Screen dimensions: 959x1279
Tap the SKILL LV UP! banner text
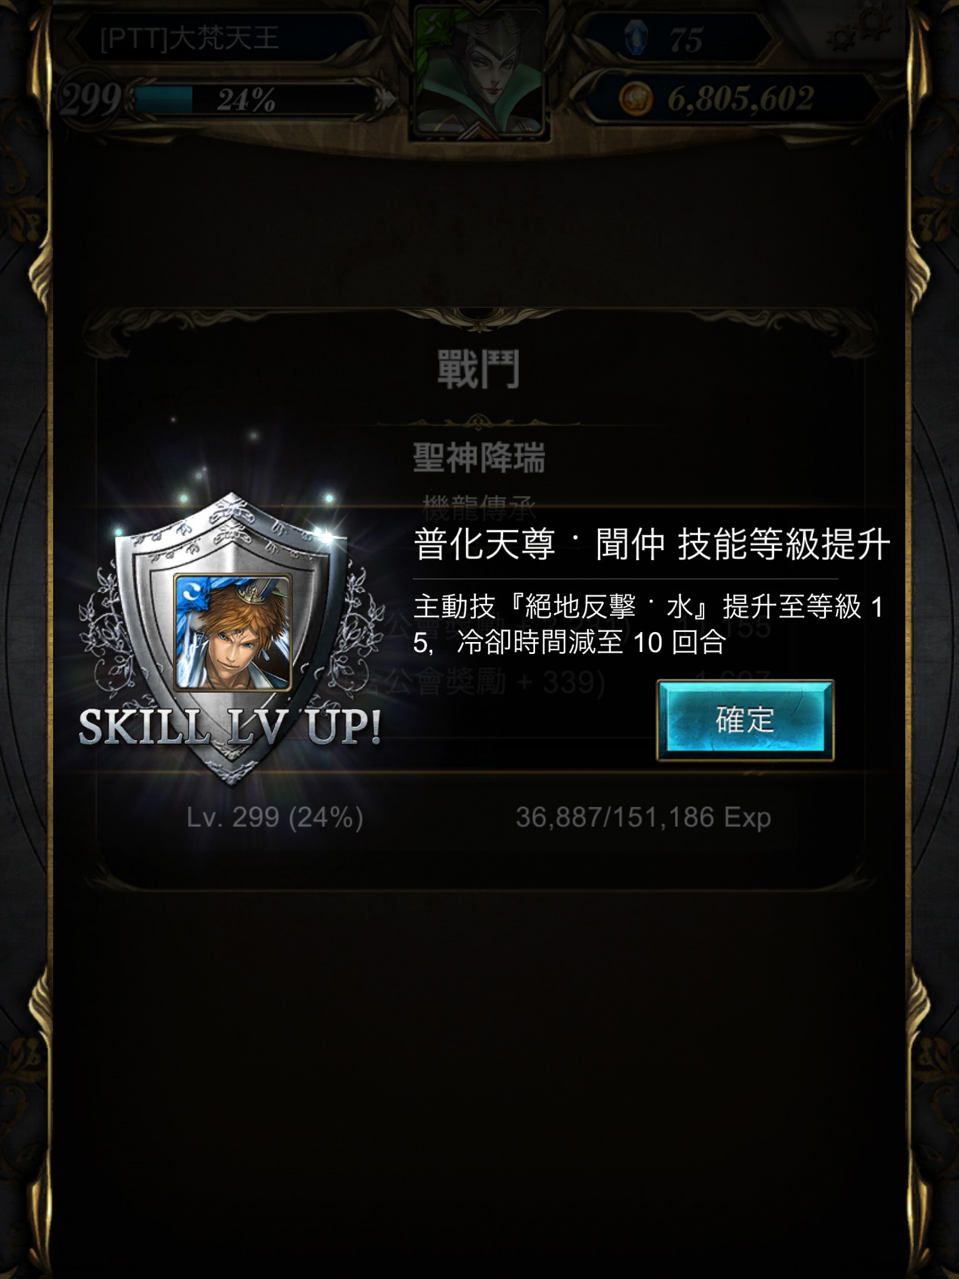click(230, 728)
